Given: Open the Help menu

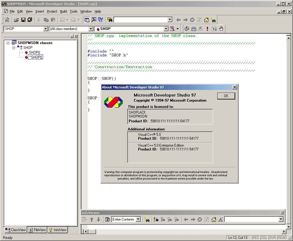Looking at the screenshot, I should point(98,11).
